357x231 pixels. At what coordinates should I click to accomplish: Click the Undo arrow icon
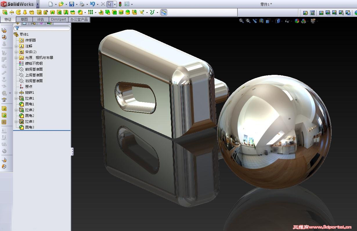[x=92, y=4]
